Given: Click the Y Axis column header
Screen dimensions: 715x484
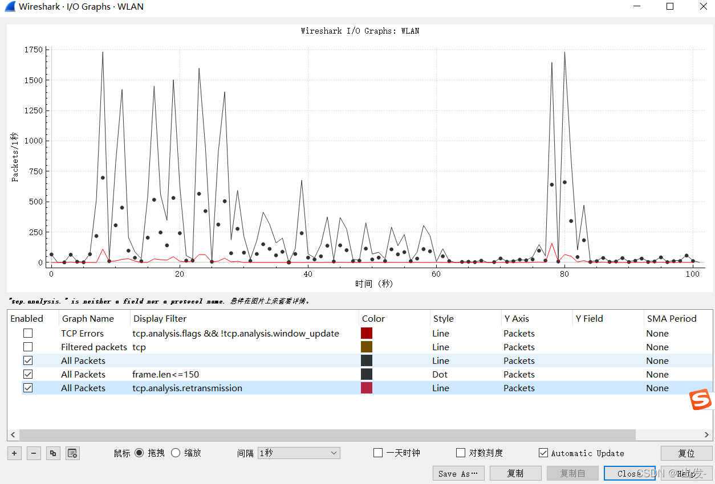Looking at the screenshot, I should tap(537, 318).
